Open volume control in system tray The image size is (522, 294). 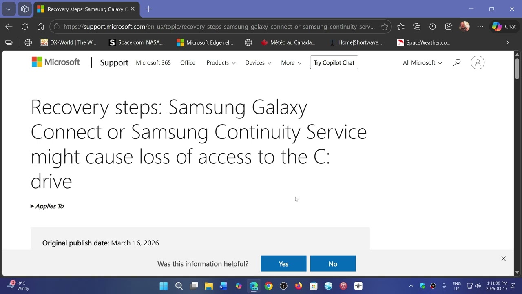point(478,286)
